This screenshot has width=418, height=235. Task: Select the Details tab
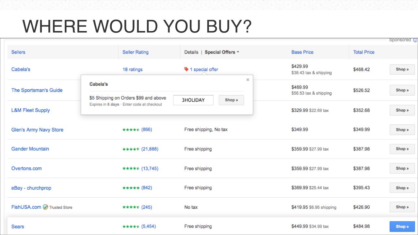point(191,52)
